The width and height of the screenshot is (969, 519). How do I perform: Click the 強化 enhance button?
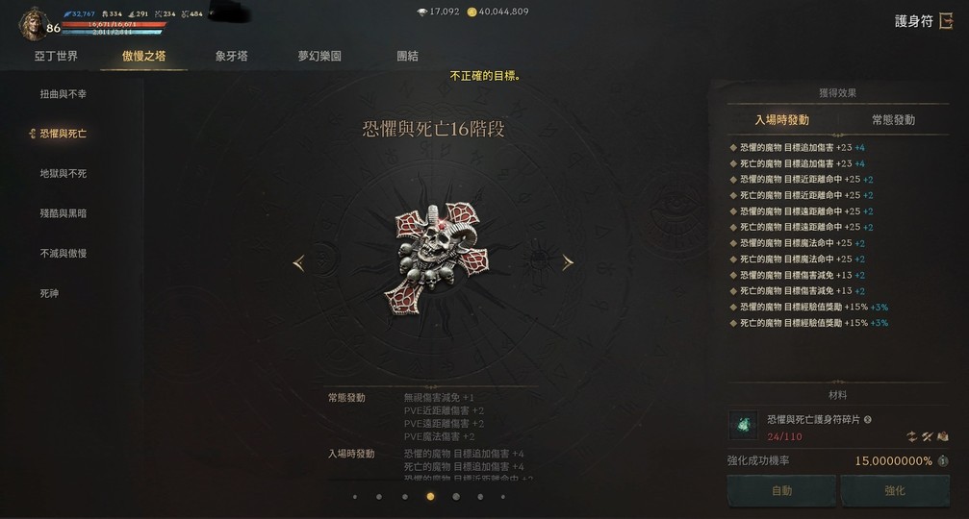(x=895, y=490)
